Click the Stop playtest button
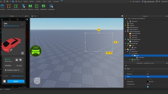Image resolution: width=168 pixels, height=94 pixels. pos(16,2)
